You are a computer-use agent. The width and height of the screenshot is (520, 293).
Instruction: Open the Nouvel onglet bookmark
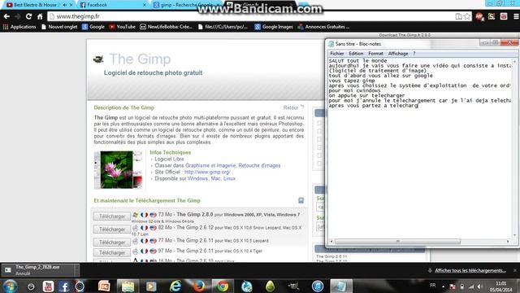(59, 27)
